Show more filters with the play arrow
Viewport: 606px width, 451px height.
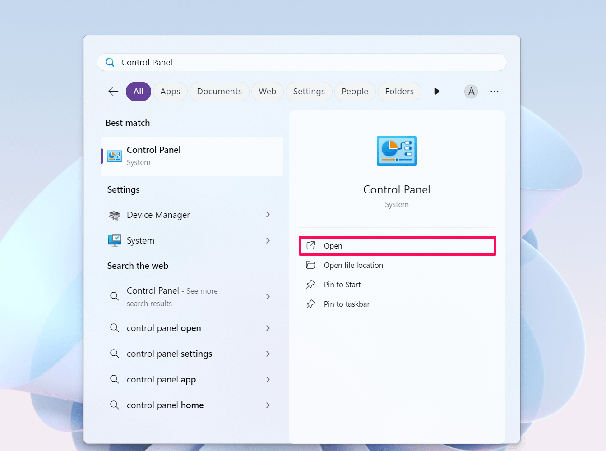[436, 92]
